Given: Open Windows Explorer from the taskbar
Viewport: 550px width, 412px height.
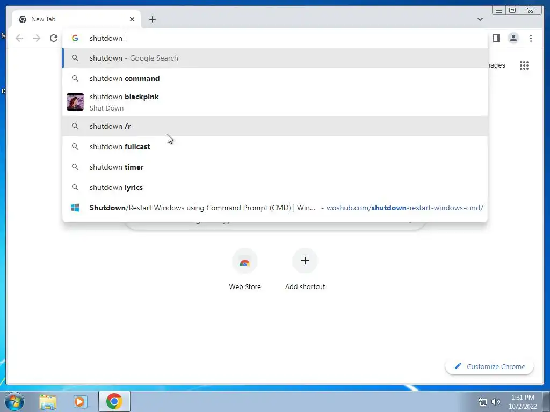Looking at the screenshot, I should click(x=48, y=402).
